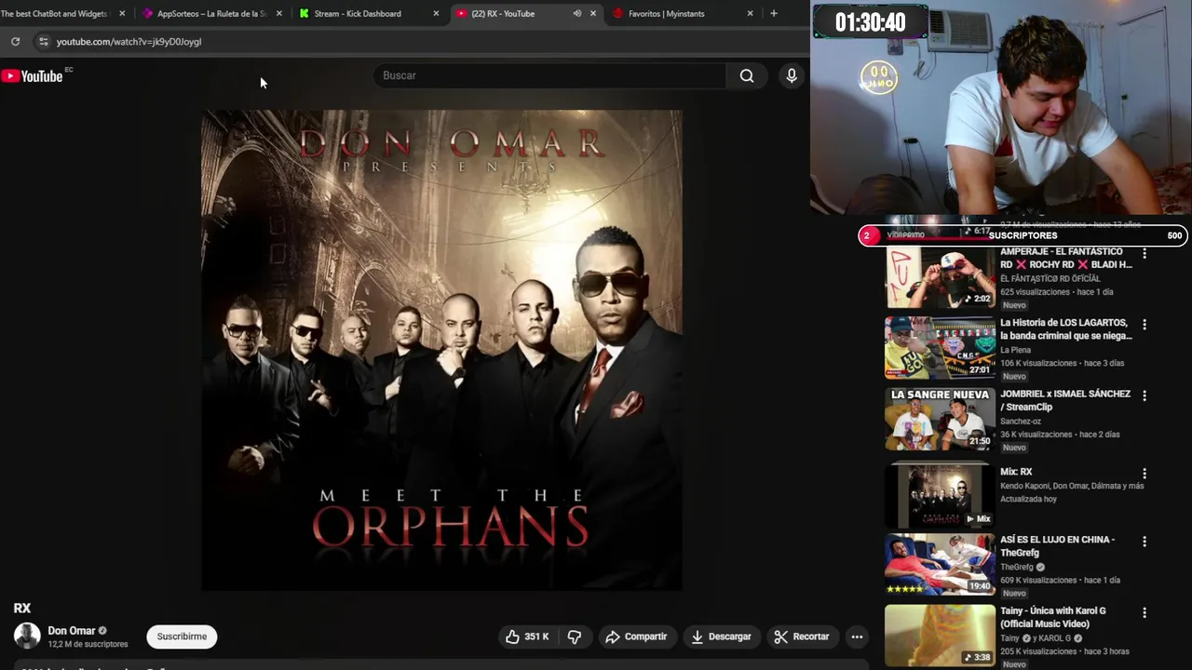Mute the RX YouTube tab audio
Screen dimensions: 1192x670
577,13
